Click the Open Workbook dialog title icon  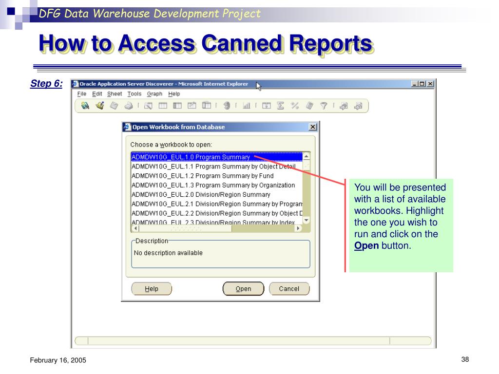tap(127, 127)
